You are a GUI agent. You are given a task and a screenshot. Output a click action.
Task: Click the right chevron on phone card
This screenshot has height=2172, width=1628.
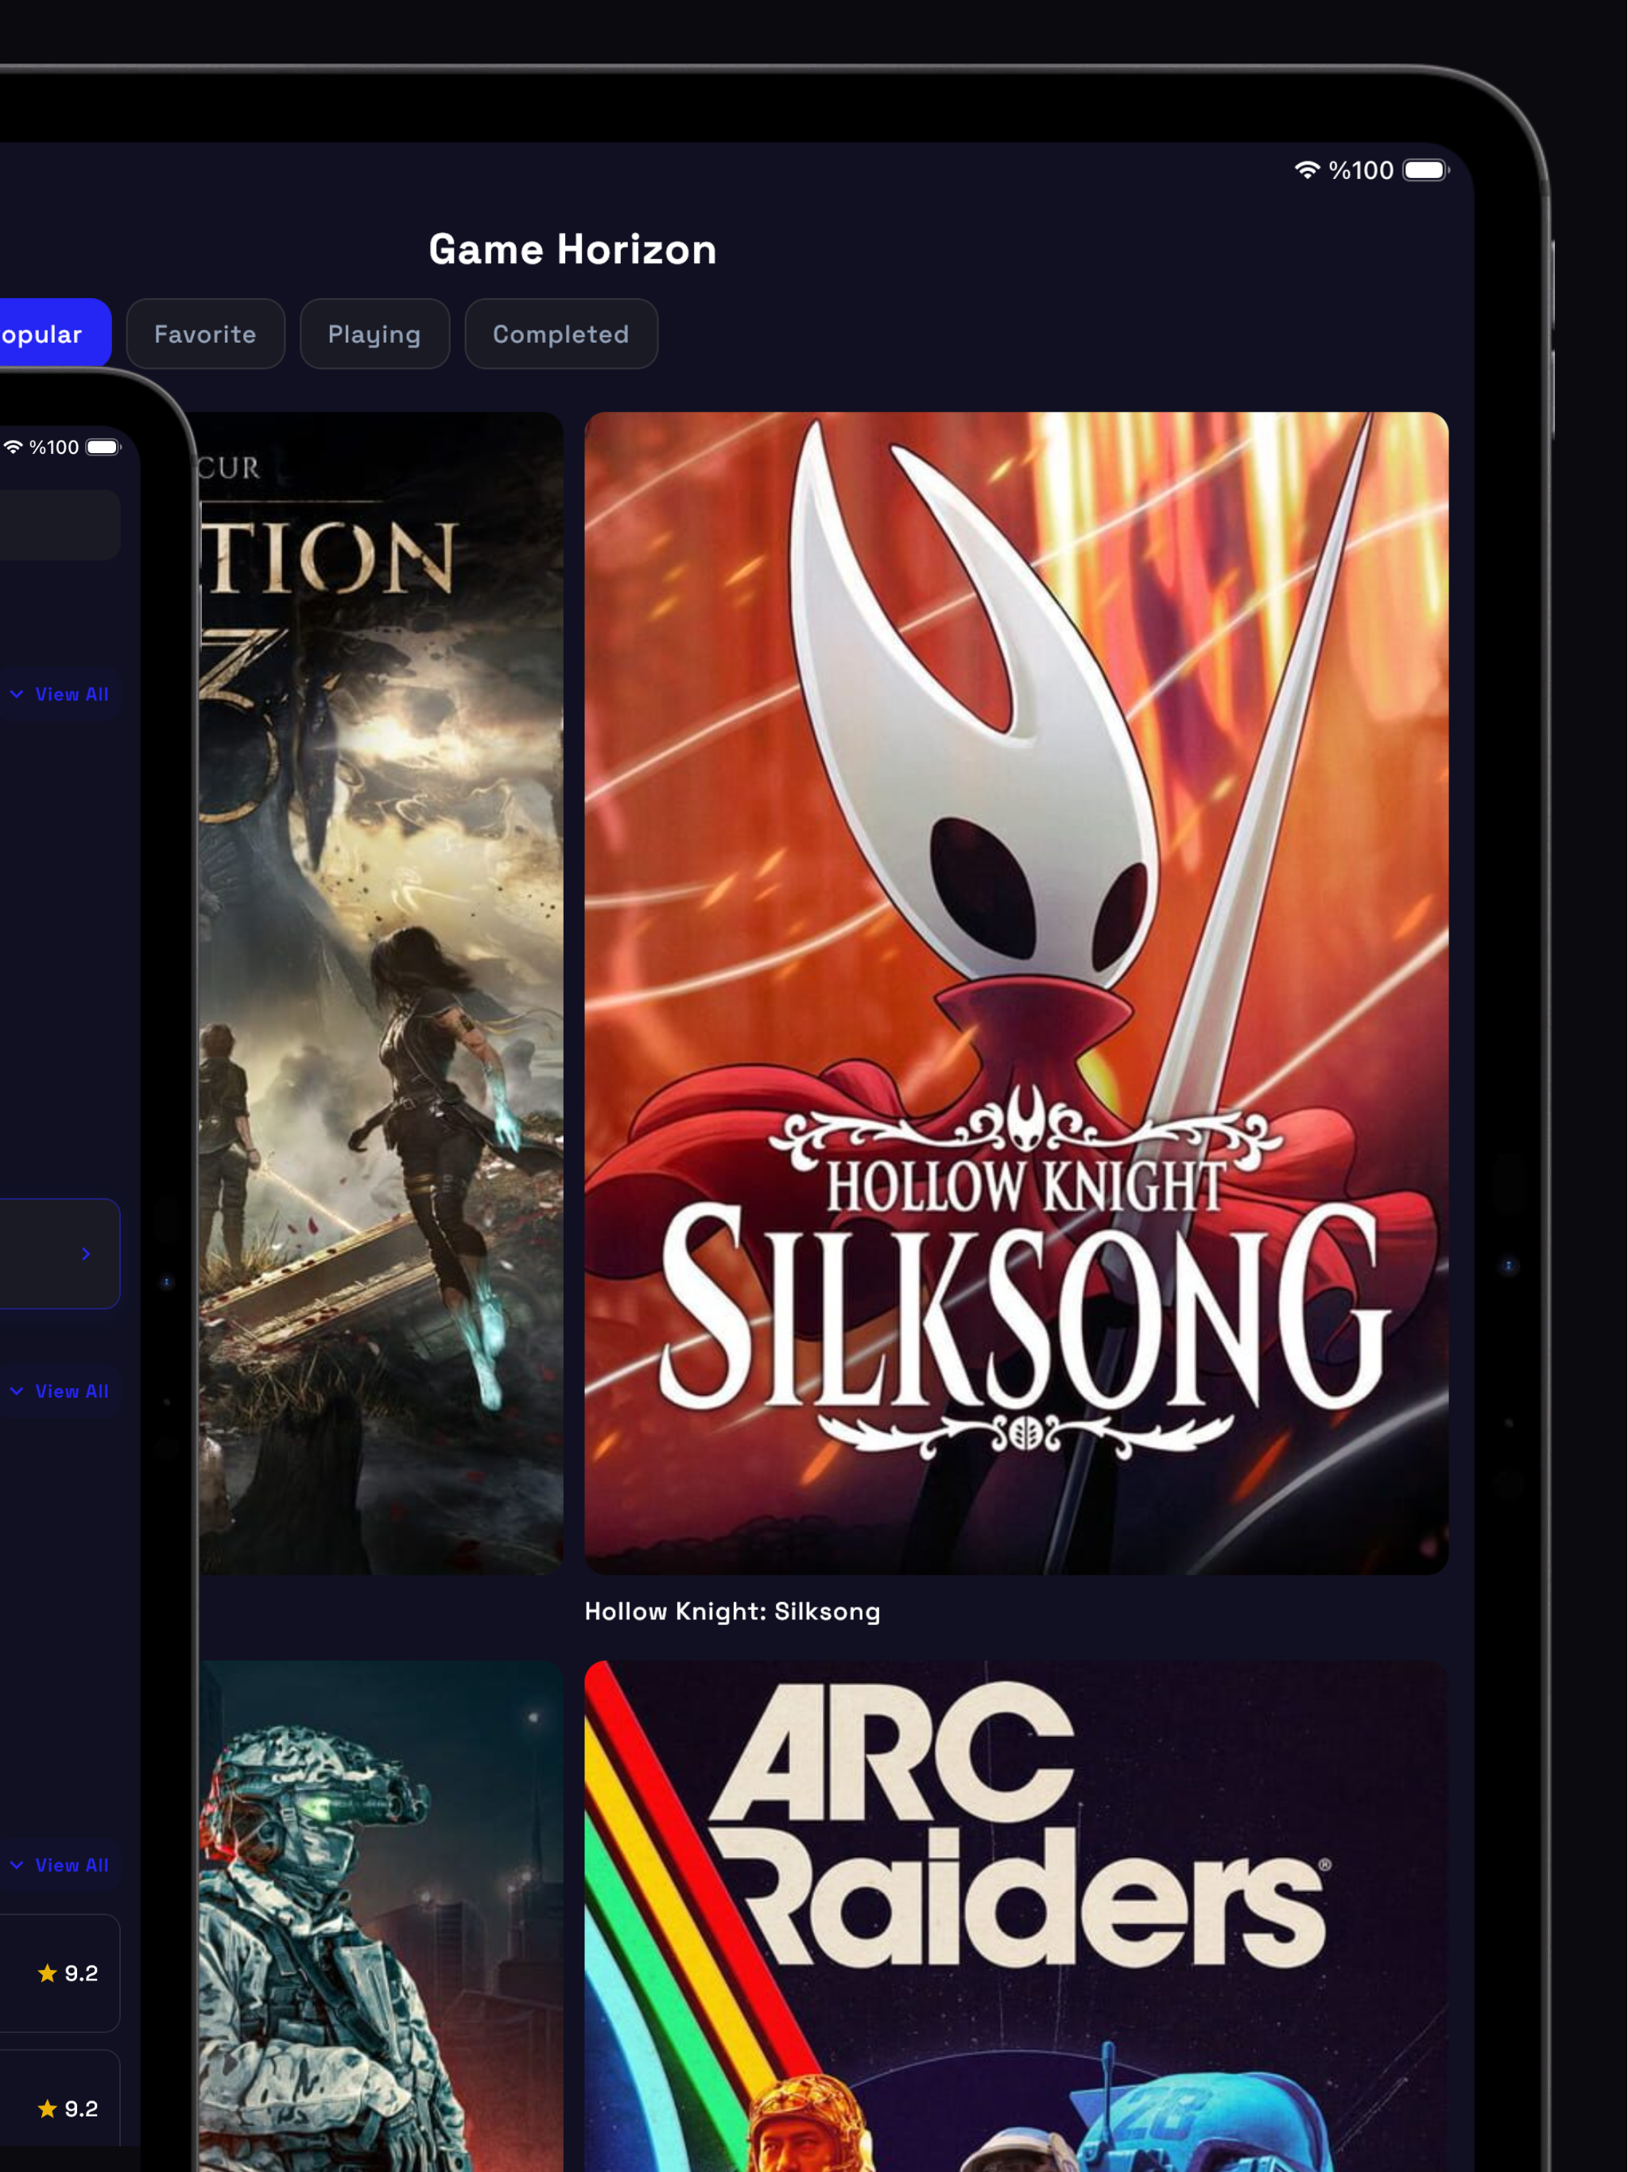tap(87, 1254)
